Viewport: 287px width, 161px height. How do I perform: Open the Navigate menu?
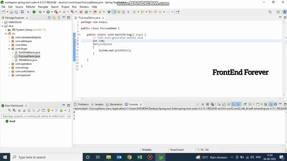click(43, 7)
